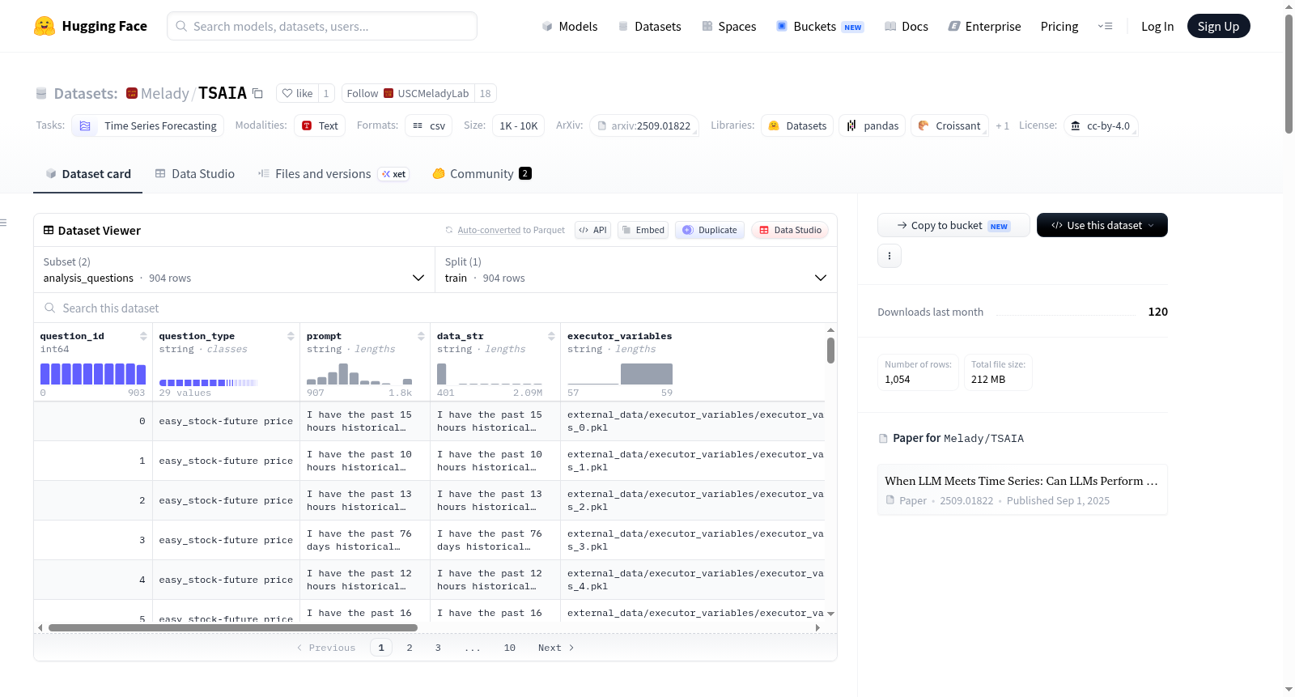Sort by question_type column arrows

coord(291,336)
